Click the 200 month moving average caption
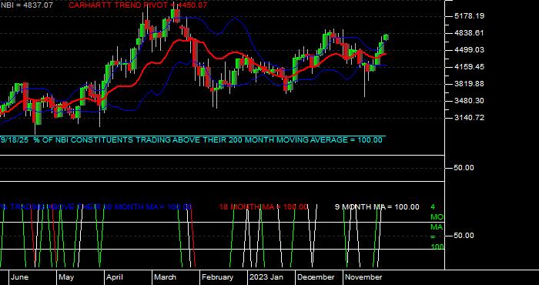This screenshot has width=539, height=285. tap(192, 140)
